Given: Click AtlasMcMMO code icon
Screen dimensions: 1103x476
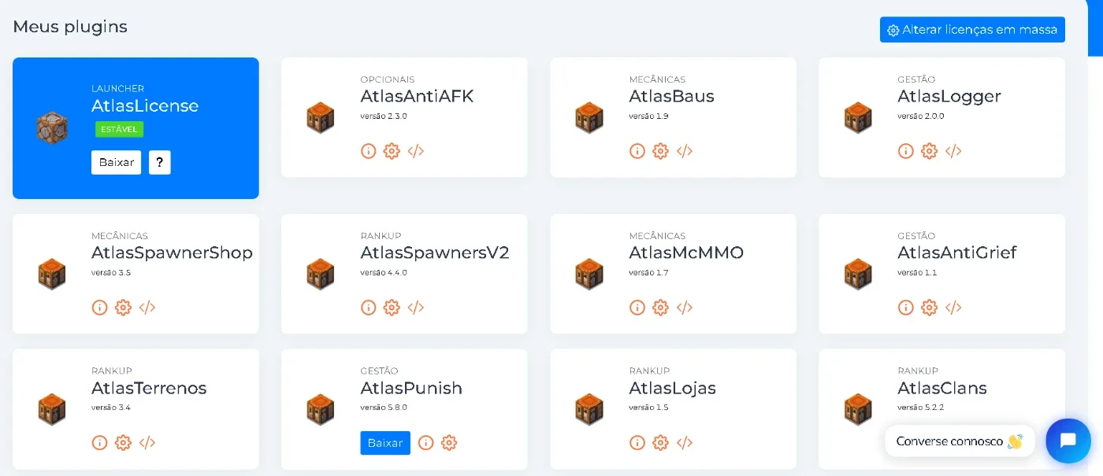Looking at the screenshot, I should tap(685, 308).
